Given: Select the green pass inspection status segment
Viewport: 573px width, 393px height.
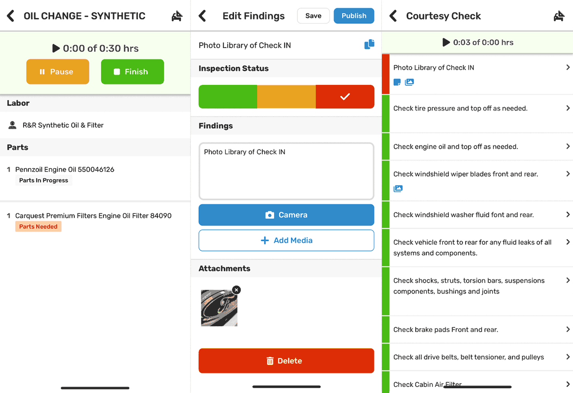Looking at the screenshot, I should click(228, 96).
